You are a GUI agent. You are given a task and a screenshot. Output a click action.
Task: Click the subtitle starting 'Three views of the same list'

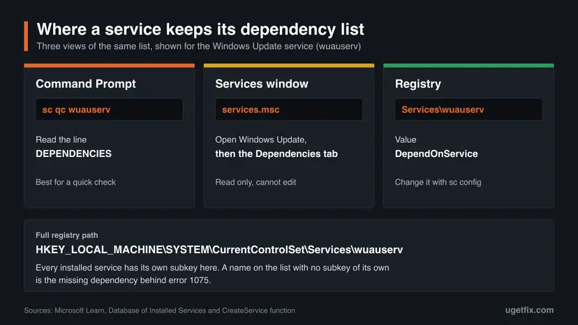point(199,47)
